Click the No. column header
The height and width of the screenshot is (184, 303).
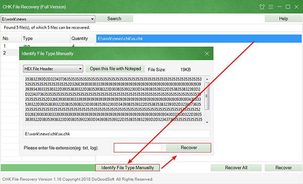pos(11,38)
